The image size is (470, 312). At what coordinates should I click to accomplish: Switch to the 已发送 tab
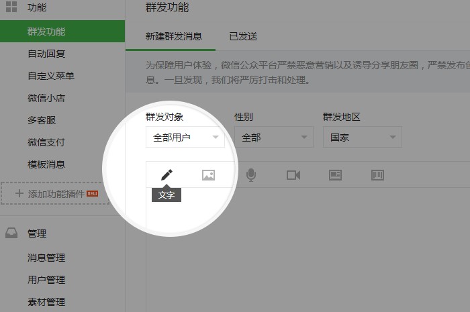click(x=243, y=36)
